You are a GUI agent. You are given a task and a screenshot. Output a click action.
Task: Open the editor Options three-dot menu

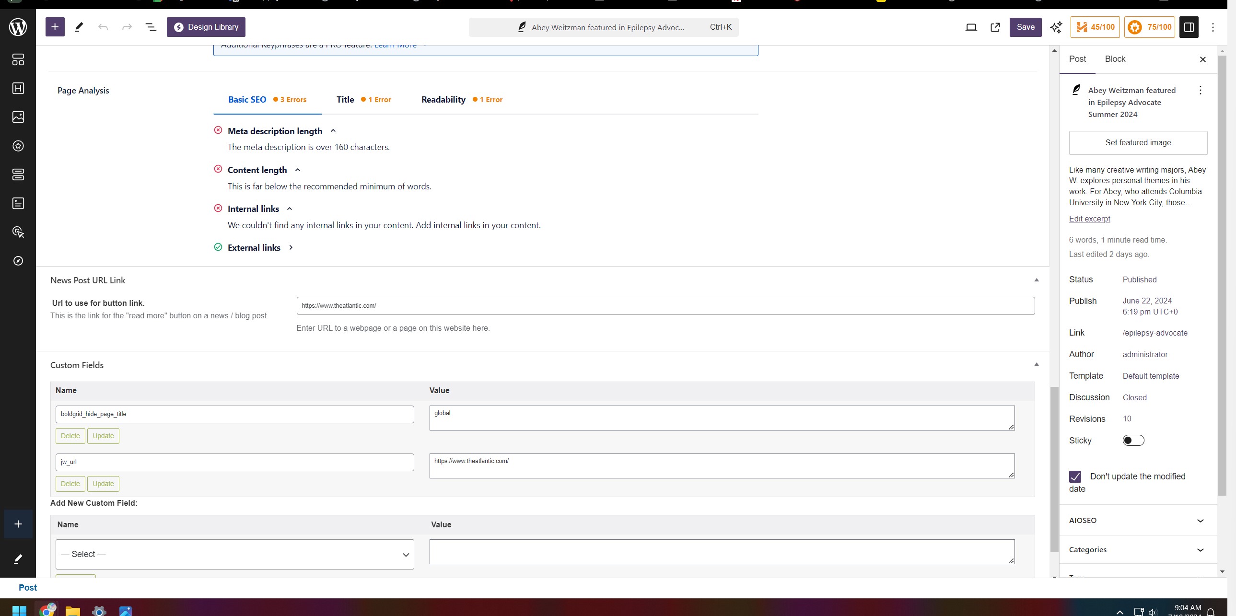tap(1213, 27)
